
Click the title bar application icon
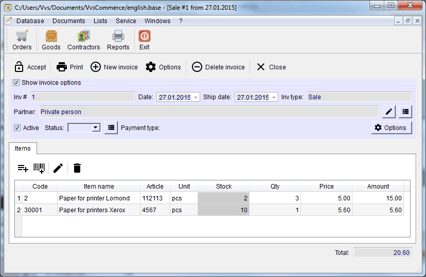coord(8,8)
